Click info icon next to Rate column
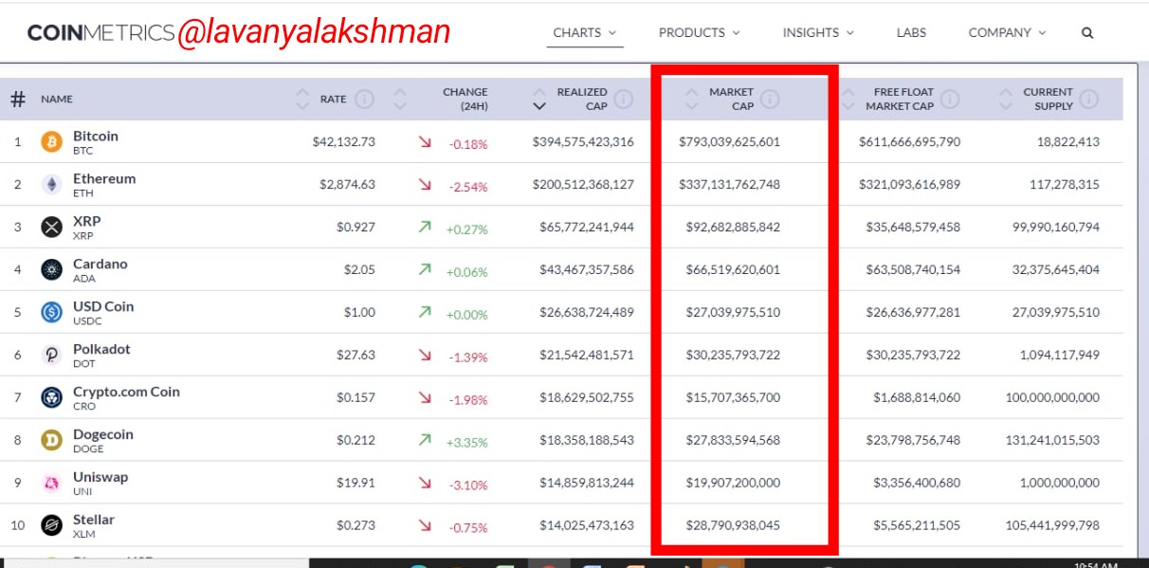This screenshot has height=568, width=1149. click(364, 99)
